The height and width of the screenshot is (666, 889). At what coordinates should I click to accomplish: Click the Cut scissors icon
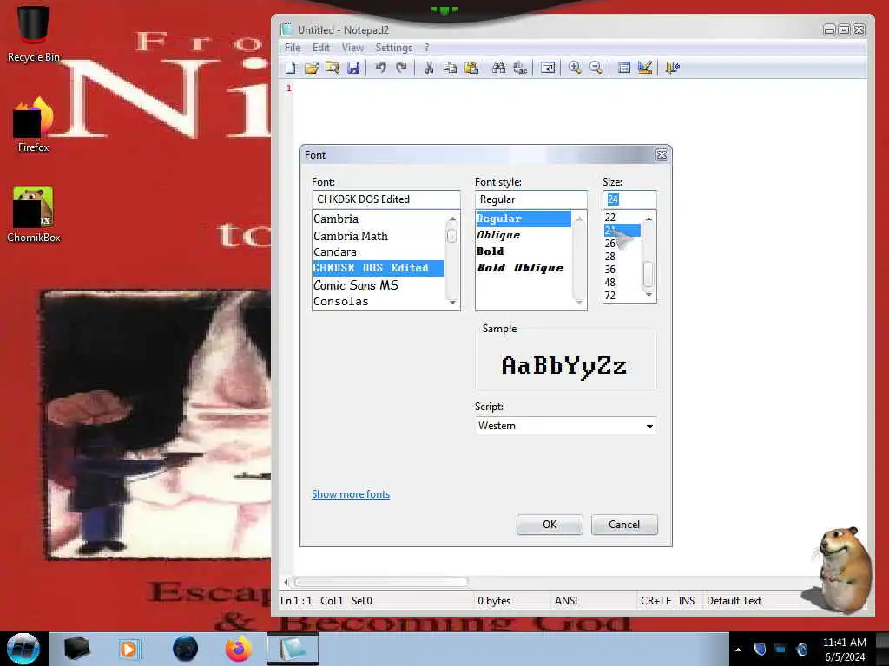429,68
